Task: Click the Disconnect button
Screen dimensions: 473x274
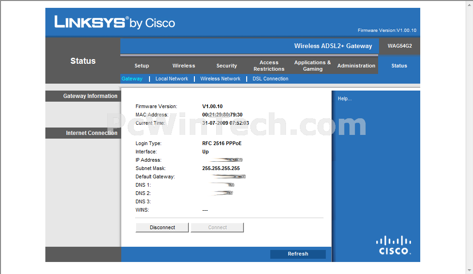Action: 162,227
